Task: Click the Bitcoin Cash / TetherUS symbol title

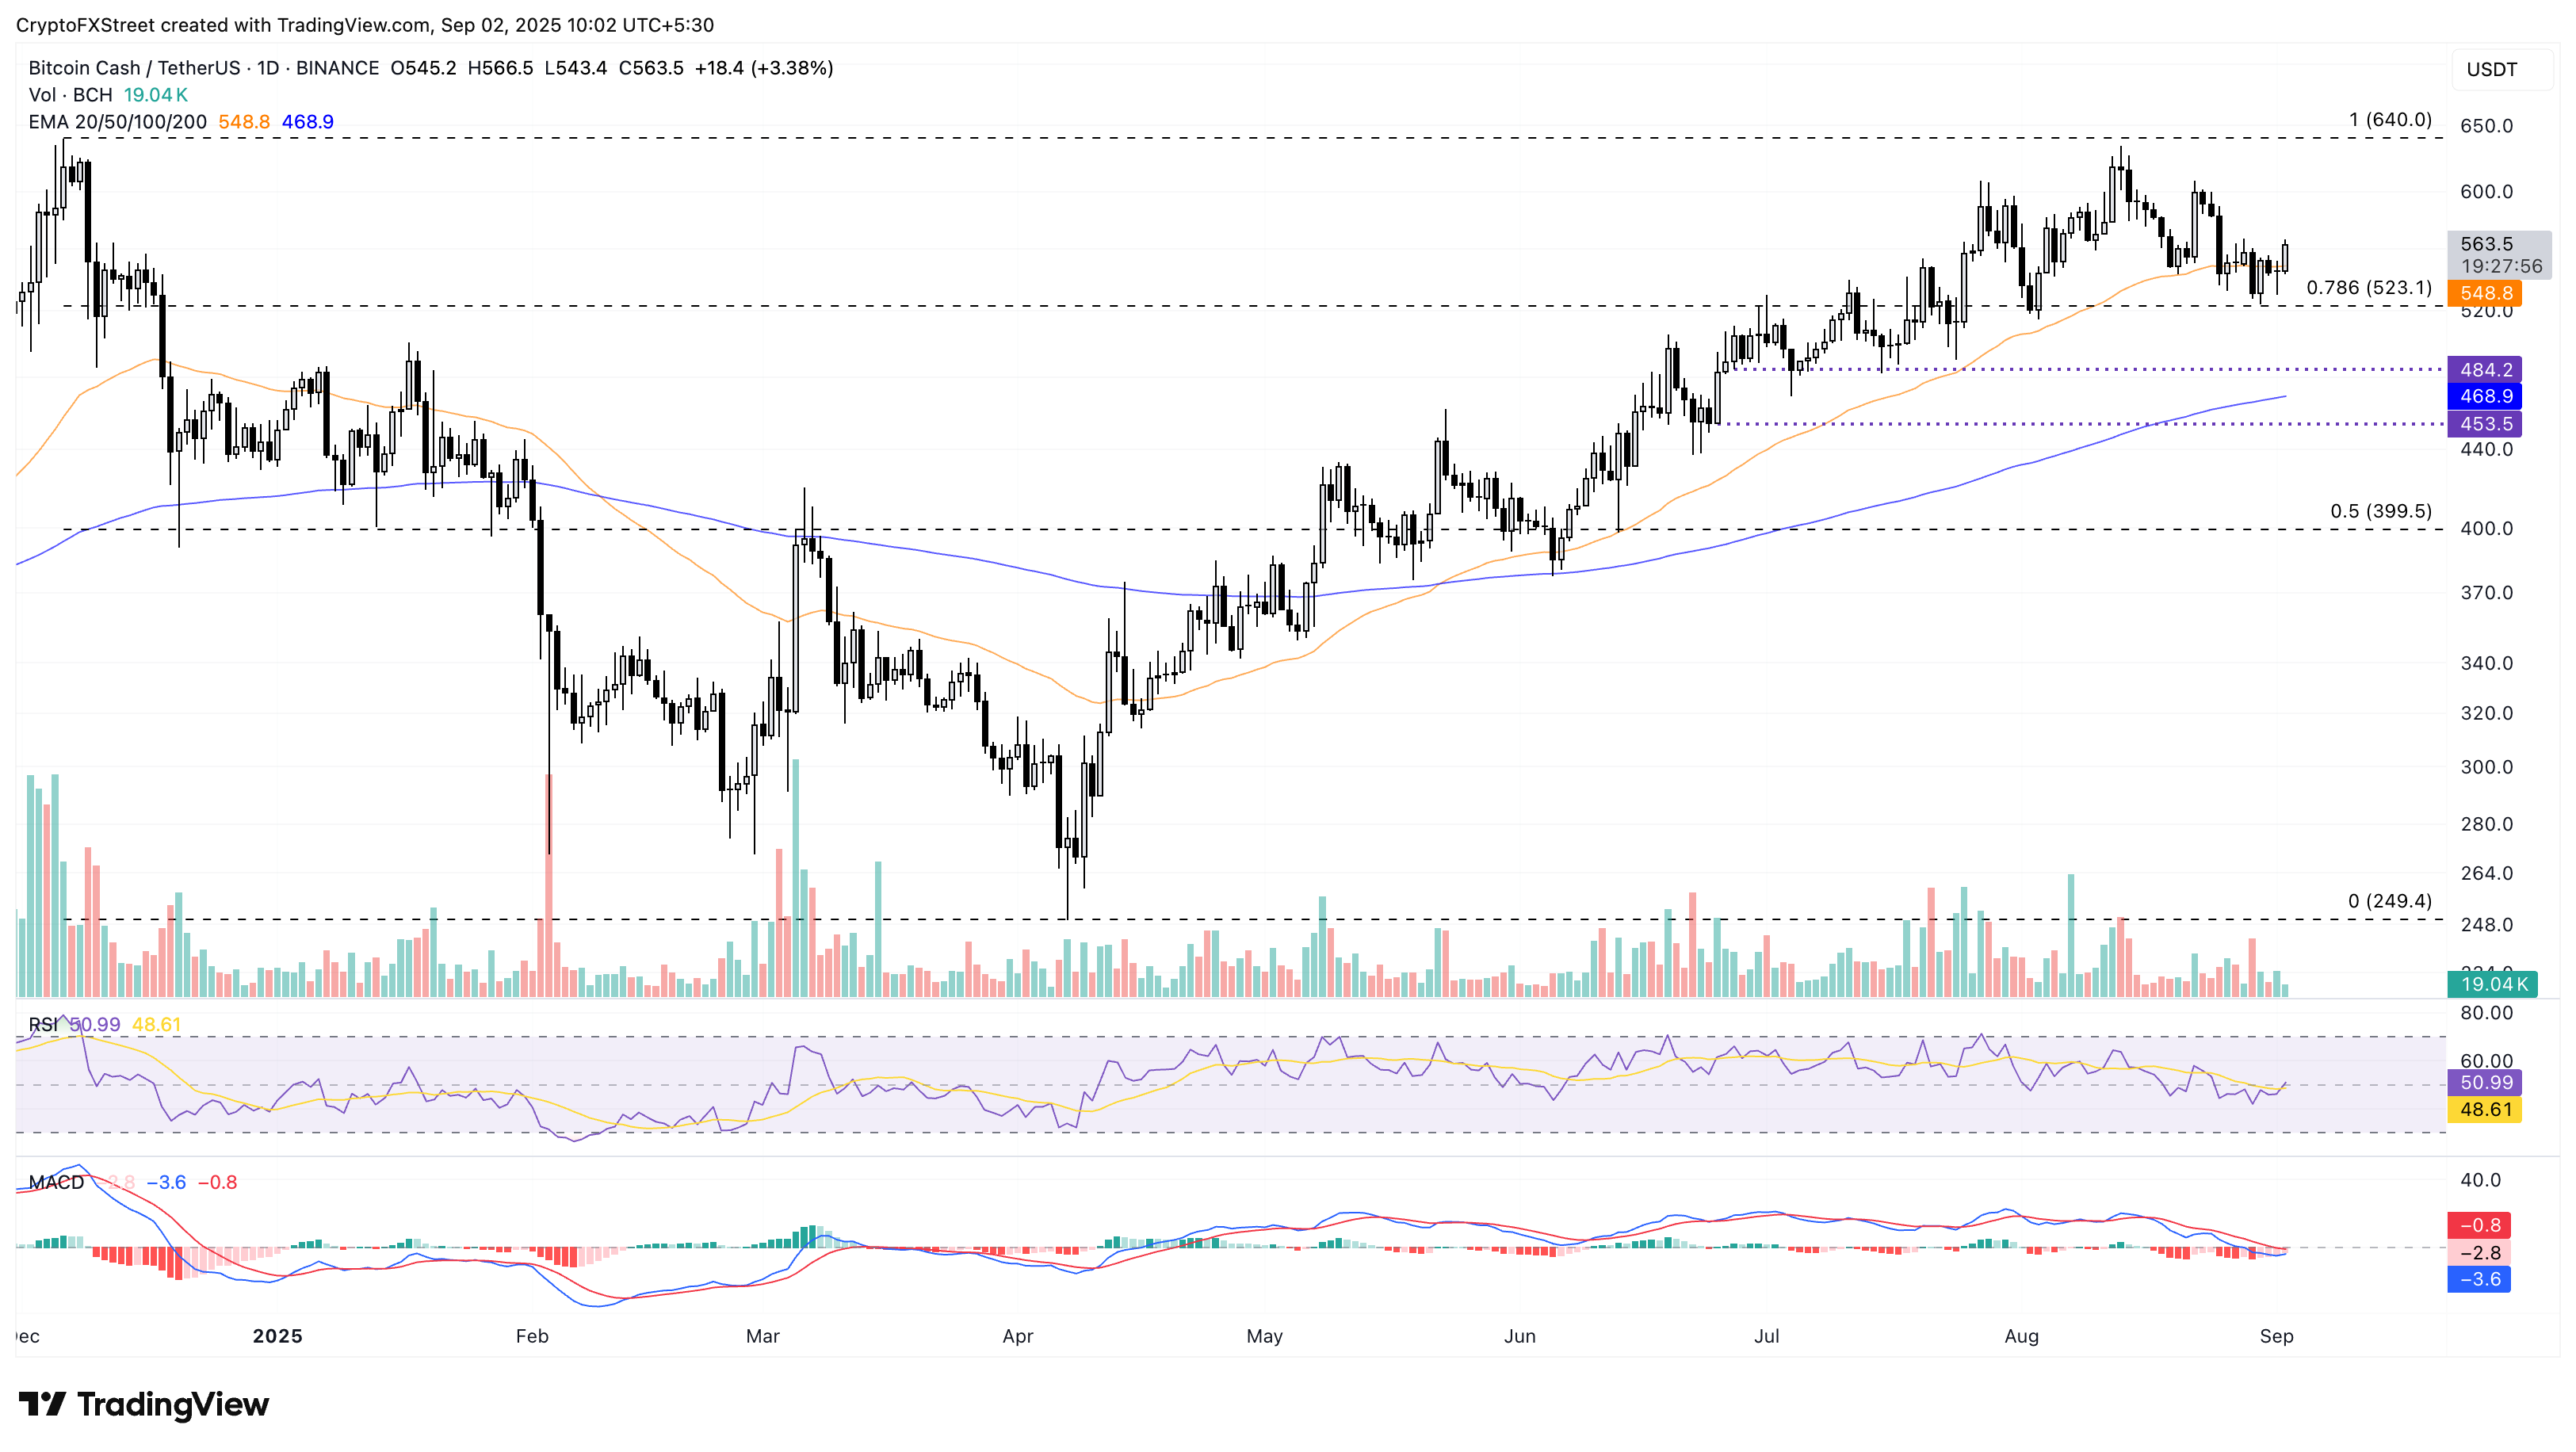Action: pyautogui.click(x=134, y=68)
